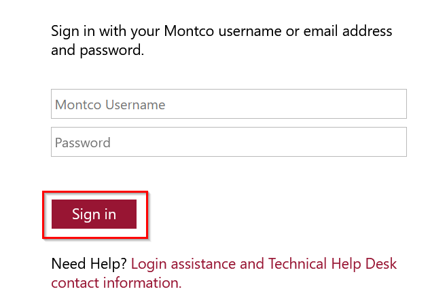The width and height of the screenshot is (447, 302).
Task: Click the word 'Montco' in the sign-in instructions
Action: click(189, 31)
